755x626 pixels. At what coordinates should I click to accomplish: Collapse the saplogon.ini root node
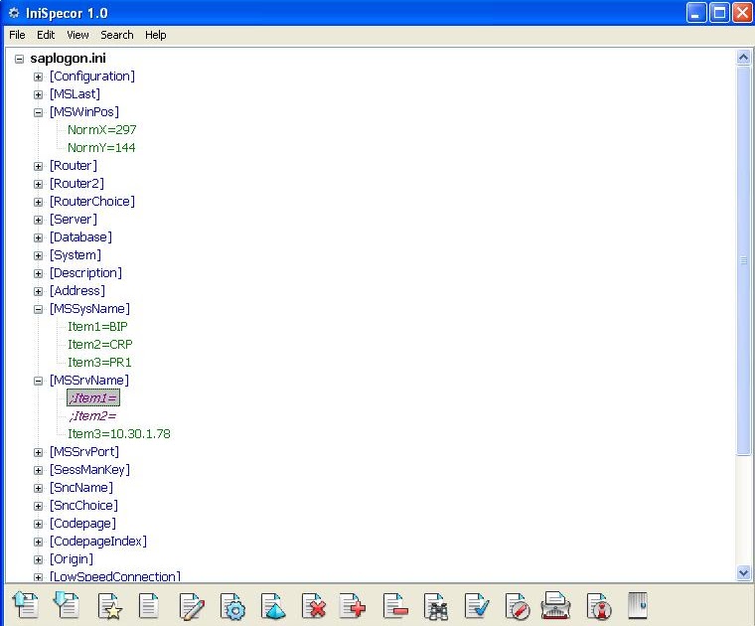tap(19, 60)
